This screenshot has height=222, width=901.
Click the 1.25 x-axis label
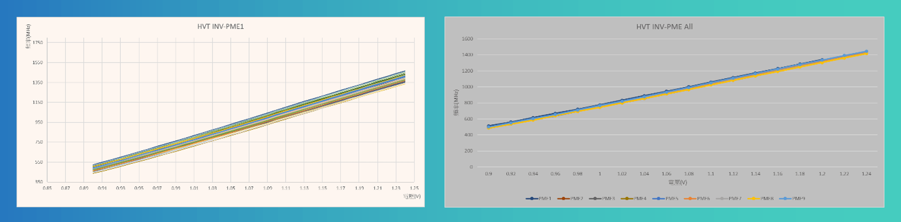[414, 188]
